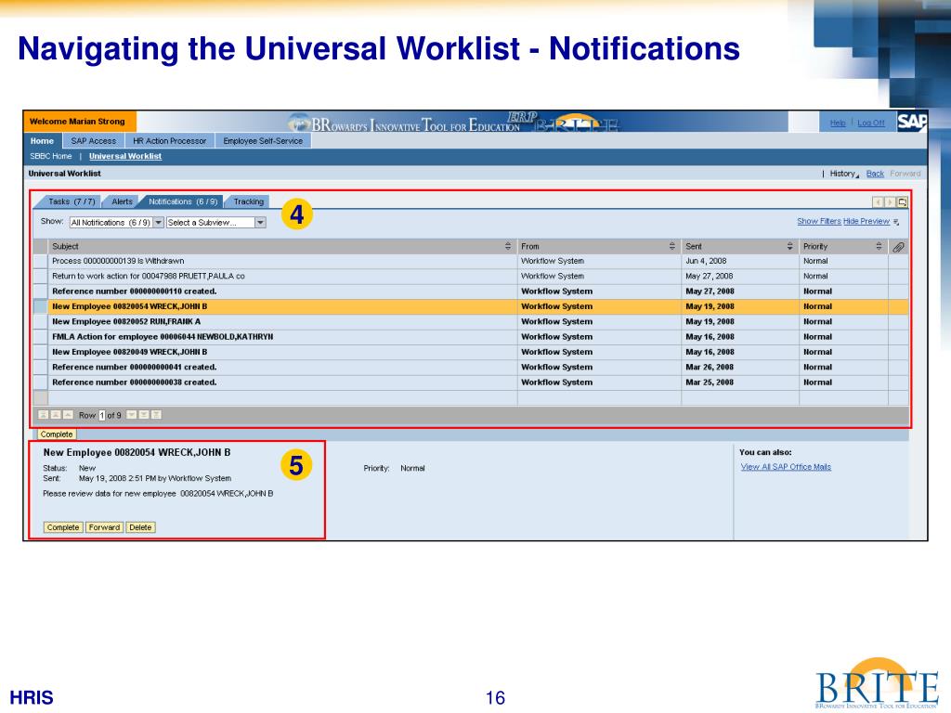Open 'FMLA Action for employee 00006044 NEWBOLD,KATHRYN'
This screenshot has width=951, height=713.
(x=163, y=337)
